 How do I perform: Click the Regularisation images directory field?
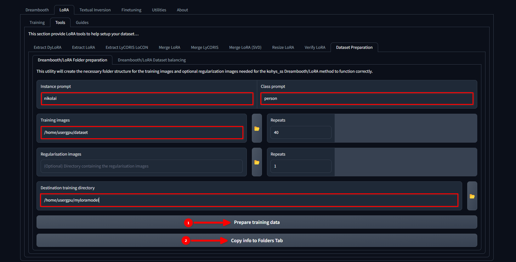coord(142,166)
